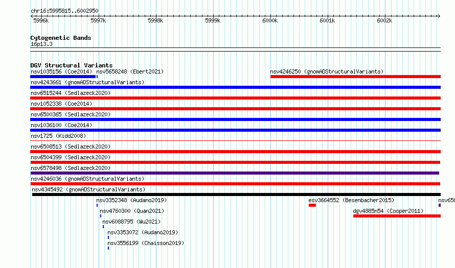Viewport: 455px width, 268px height.
Task: Click nsv6508513 (Sedlazeck2020) label
Action: (71, 147)
